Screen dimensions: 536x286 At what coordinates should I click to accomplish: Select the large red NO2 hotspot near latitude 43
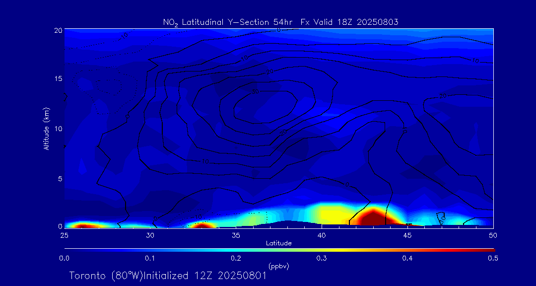[370, 218]
